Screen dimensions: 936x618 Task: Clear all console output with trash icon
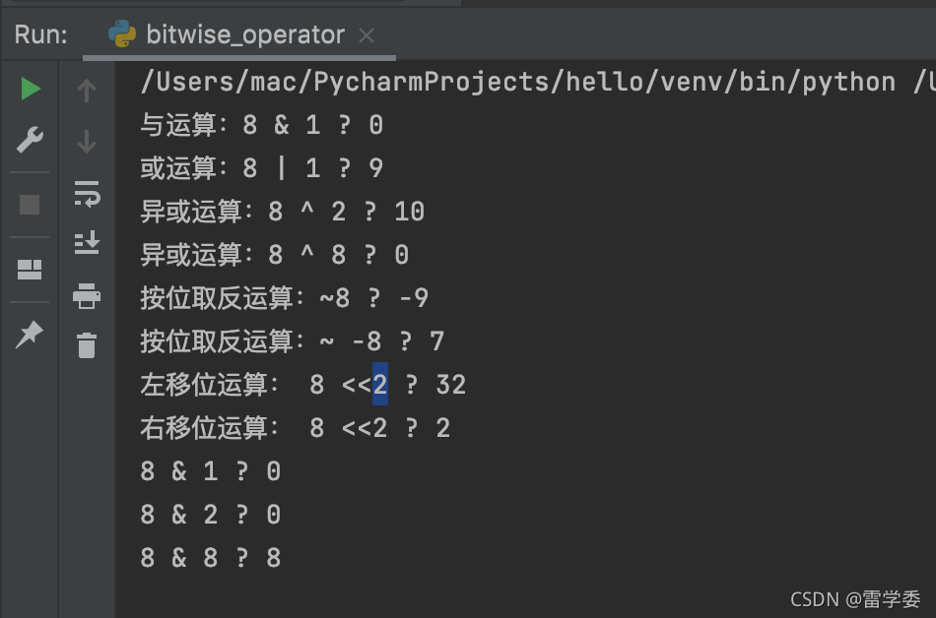[x=87, y=345]
